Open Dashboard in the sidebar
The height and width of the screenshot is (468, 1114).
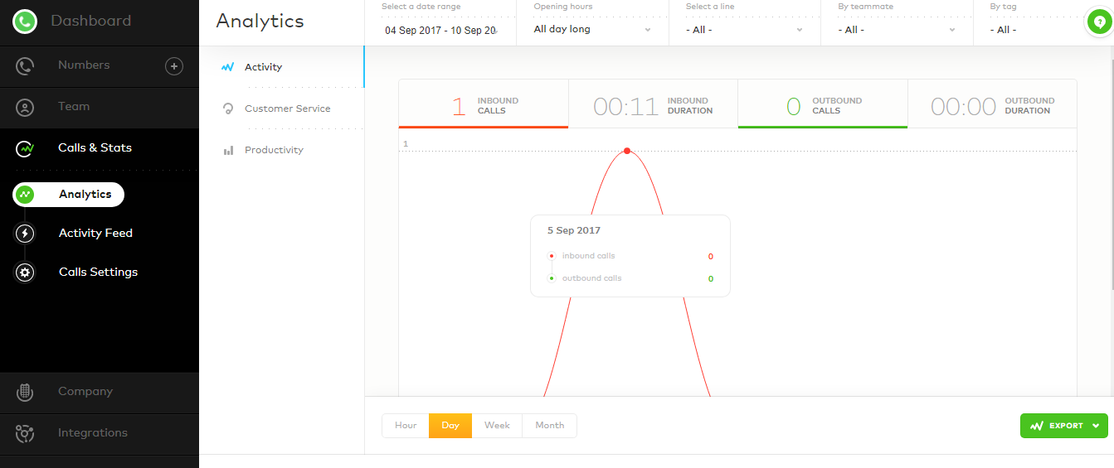click(x=91, y=21)
